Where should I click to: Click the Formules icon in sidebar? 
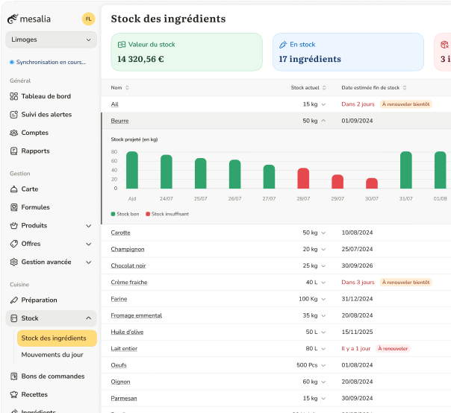click(x=14, y=207)
